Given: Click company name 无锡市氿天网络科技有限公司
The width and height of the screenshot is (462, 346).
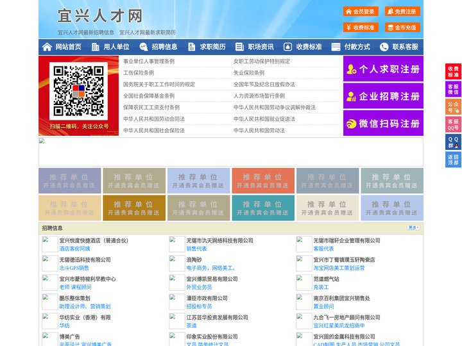Looking at the screenshot, I should click(219, 240).
